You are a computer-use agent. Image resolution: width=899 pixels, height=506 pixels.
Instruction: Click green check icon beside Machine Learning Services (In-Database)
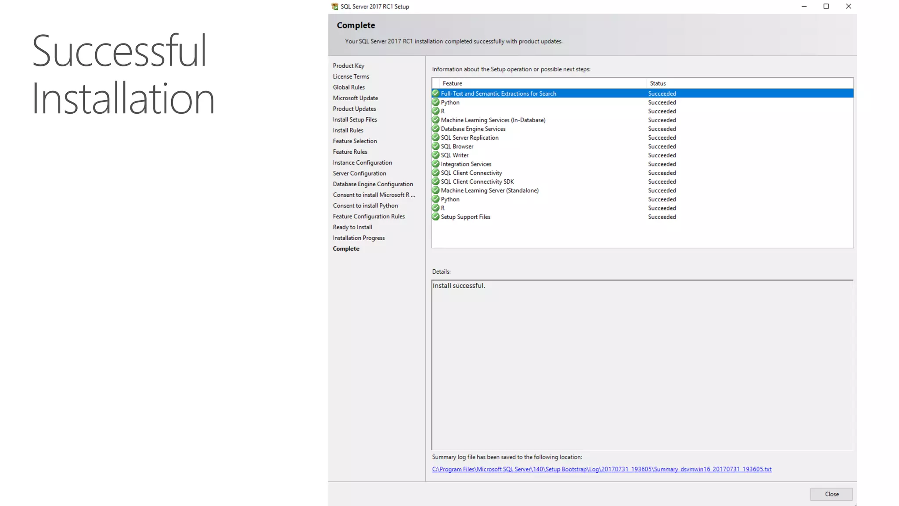click(435, 119)
